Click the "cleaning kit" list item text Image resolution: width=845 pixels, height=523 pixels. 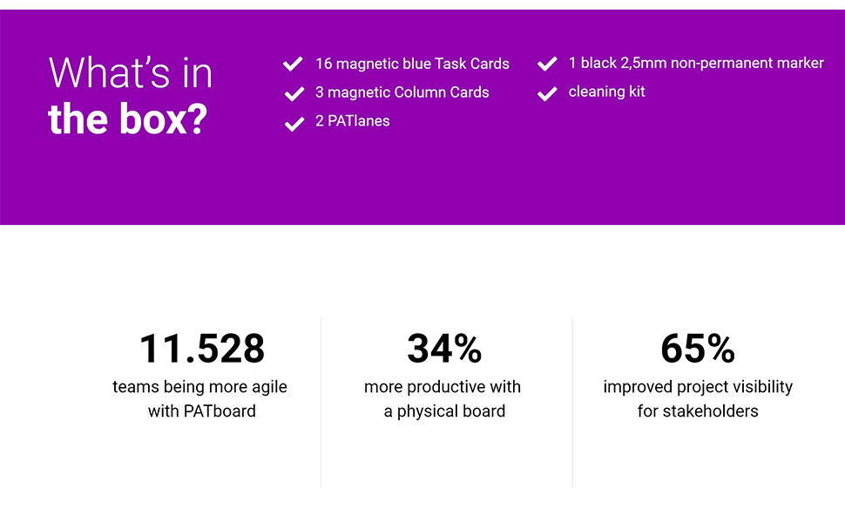point(606,92)
